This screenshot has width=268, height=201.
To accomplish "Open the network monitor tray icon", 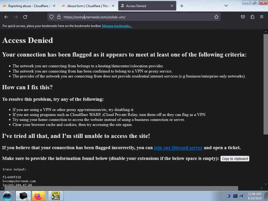I will coord(235,196).
